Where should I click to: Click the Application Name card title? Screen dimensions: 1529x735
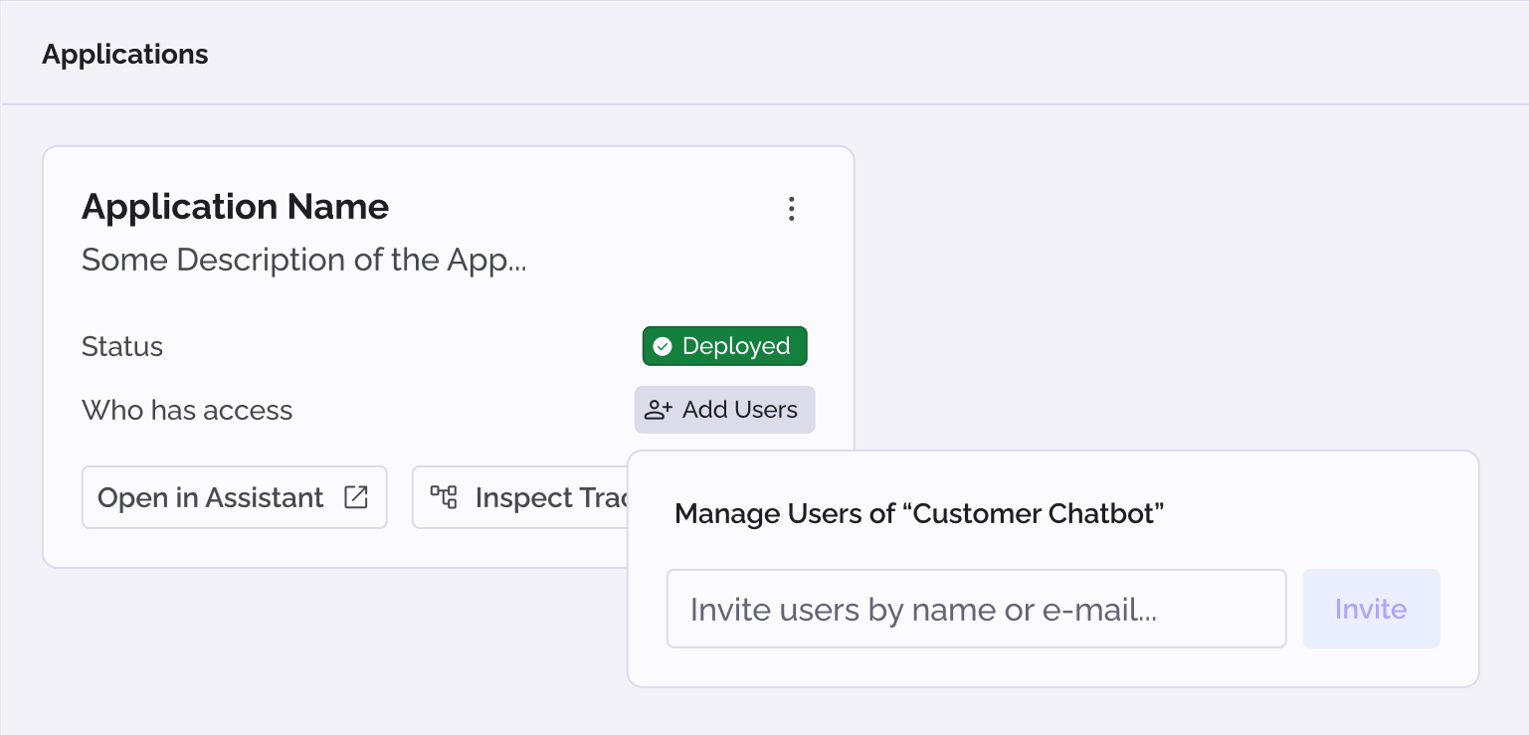235,207
